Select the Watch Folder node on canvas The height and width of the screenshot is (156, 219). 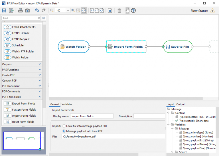(74, 47)
